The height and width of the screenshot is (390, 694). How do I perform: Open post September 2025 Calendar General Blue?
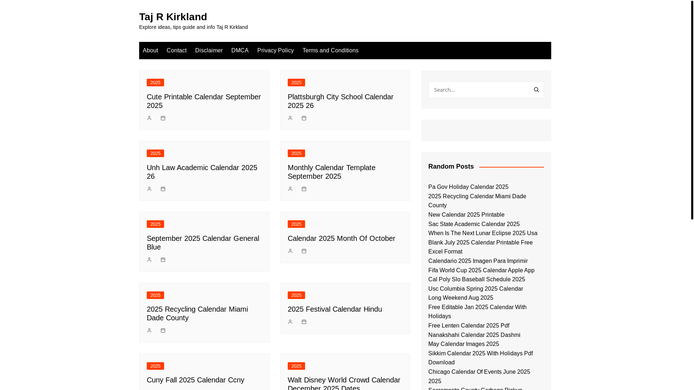point(203,243)
